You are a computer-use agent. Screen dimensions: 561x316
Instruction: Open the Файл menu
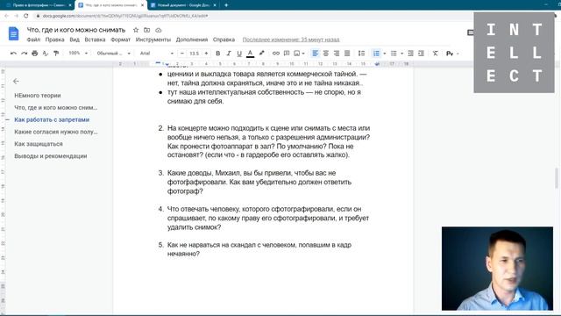[x=33, y=39]
